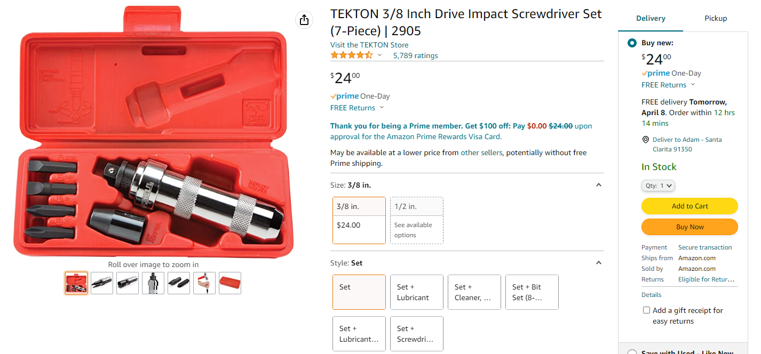
Task: Click the delivery location pin icon
Action: click(645, 140)
